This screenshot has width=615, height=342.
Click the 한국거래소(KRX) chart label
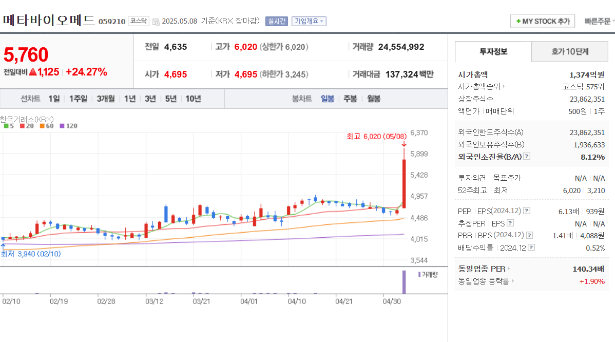click(x=27, y=119)
